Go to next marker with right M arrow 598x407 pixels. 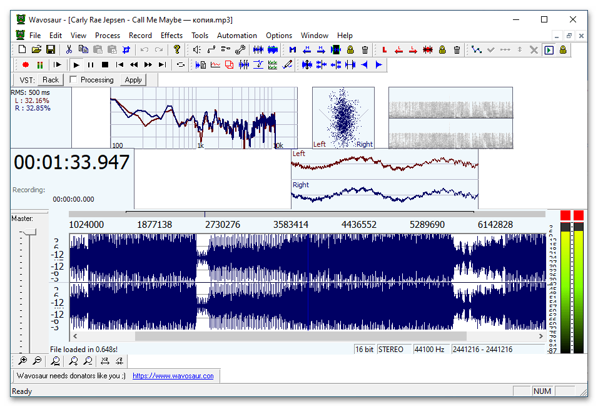click(x=321, y=49)
